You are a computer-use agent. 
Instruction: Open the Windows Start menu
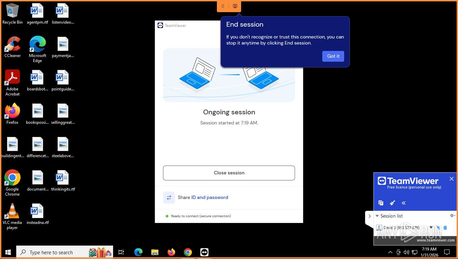[8, 252]
